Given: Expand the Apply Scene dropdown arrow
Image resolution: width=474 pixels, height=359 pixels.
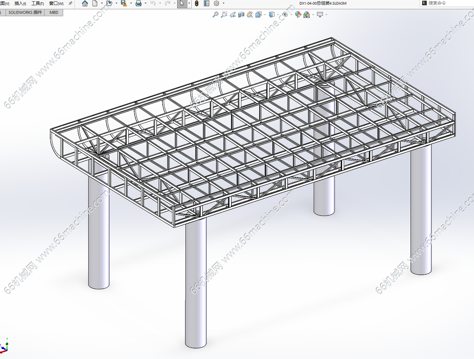Looking at the screenshot, I should pos(313,15).
